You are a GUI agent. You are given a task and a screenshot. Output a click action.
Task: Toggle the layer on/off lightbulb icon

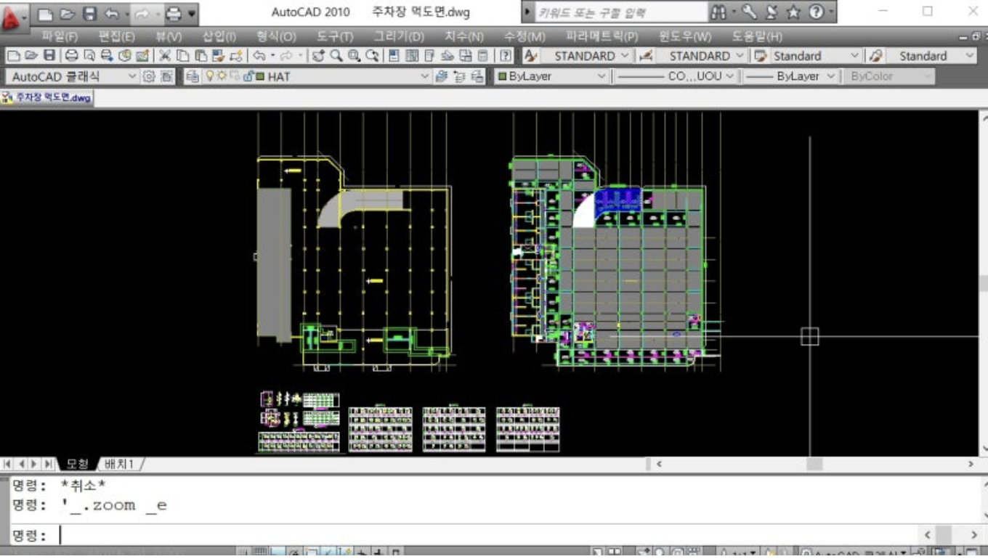pyautogui.click(x=210, y=76)
